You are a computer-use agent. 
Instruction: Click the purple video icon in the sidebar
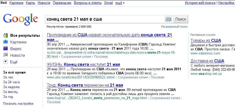(6, 49)
